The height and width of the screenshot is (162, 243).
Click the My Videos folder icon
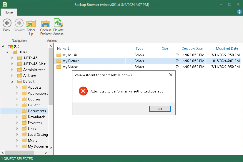click(59, 67)
